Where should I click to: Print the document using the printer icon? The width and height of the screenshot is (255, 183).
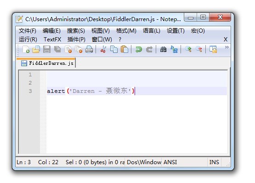coord(89,49)
